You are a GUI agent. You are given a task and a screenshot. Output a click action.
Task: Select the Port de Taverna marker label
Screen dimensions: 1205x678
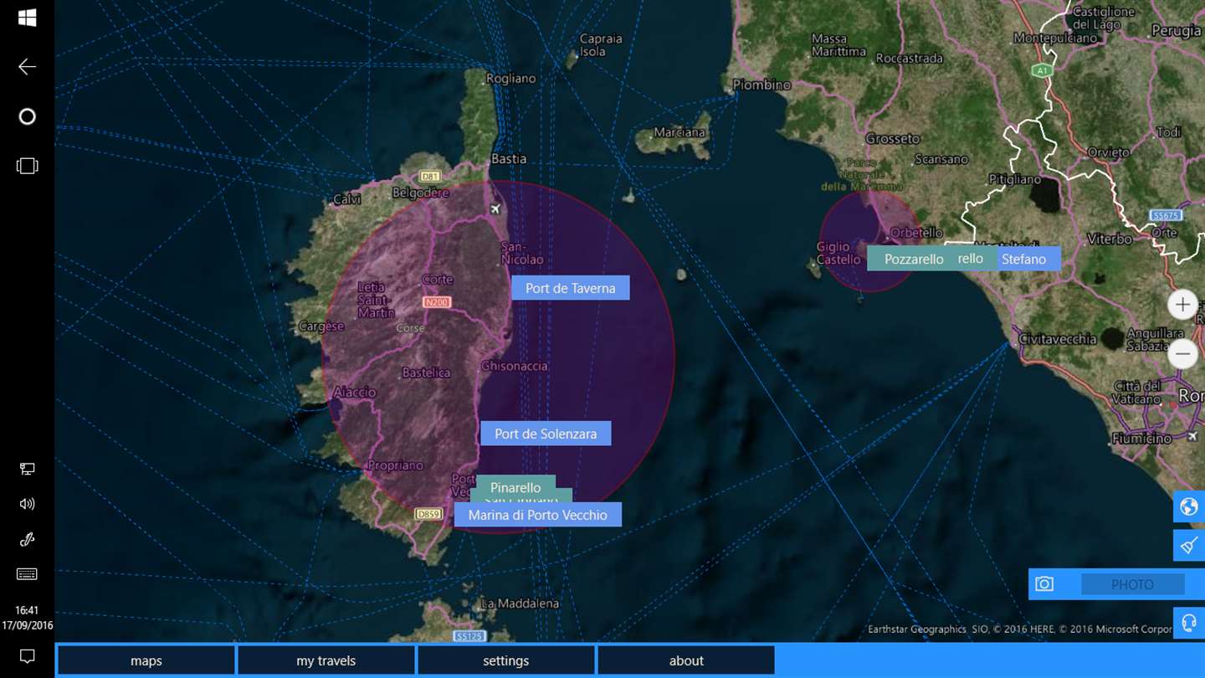point(571,288)
